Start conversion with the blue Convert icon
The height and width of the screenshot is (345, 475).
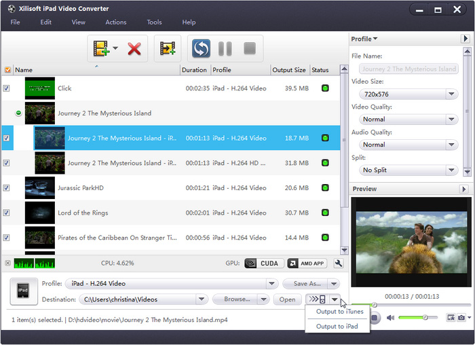201,48
